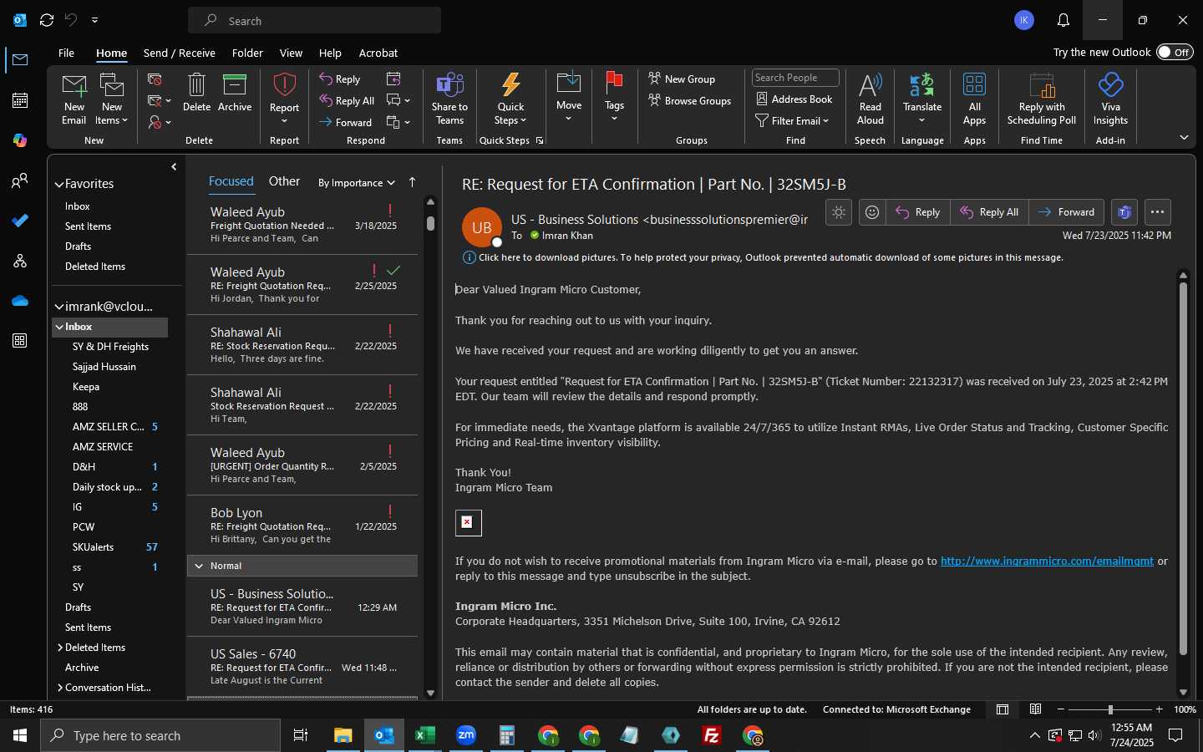Expand the Deleted Items folder

click(60, 648)
